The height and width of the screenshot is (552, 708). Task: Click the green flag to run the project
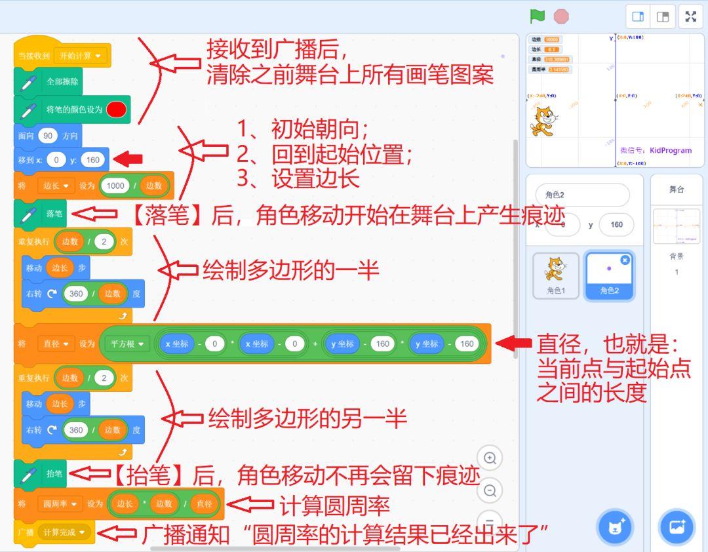coord(538,16)
